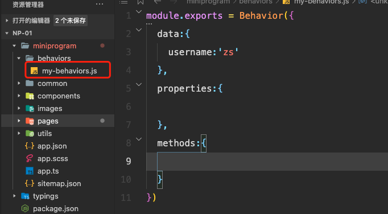Click the bookmark icon in editor toolbar
The height and width of the screenshot is (214, 388).
(x=141, y=2)
